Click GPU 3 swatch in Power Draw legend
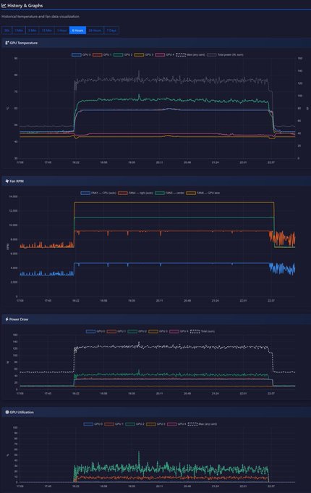 (x=153, y=331)
